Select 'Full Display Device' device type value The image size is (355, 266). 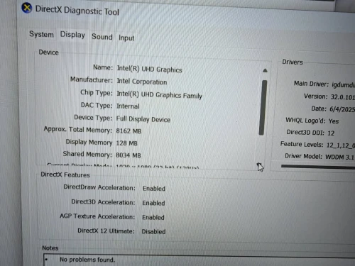pyautogui.click(x=143, y=119)
